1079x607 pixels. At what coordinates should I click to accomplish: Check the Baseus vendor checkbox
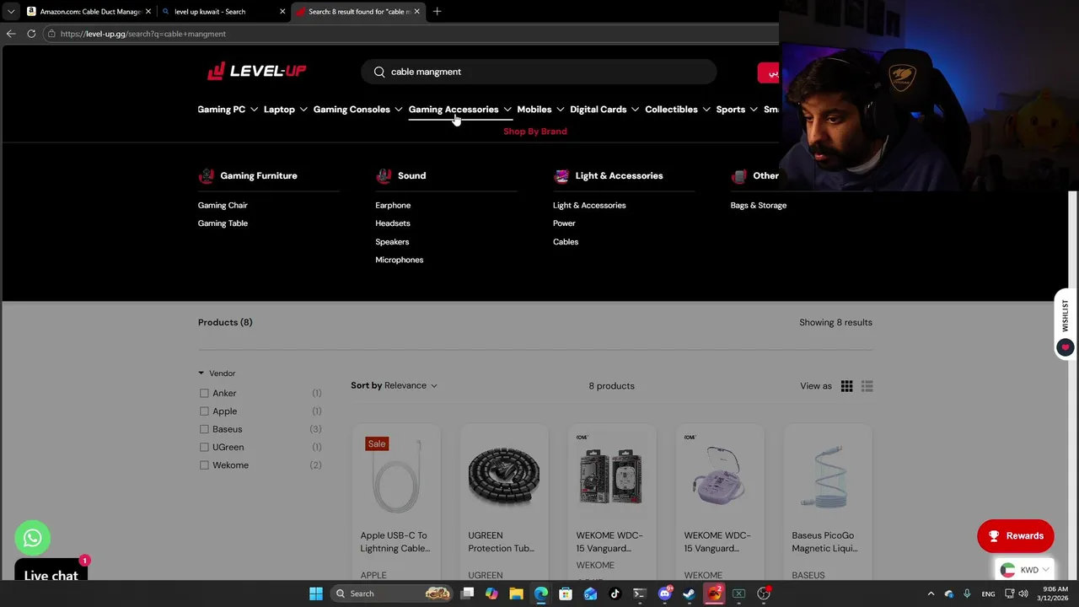[204, 429]
